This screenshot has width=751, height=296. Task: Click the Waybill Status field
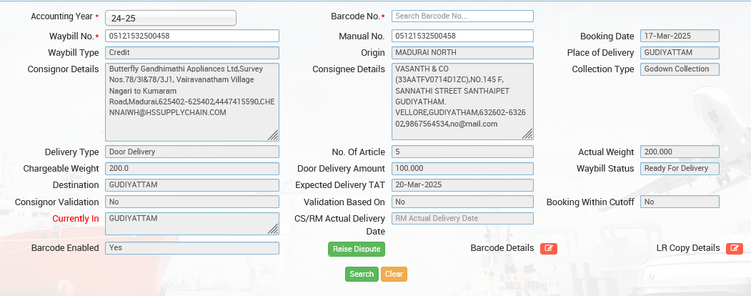[679, 168]
